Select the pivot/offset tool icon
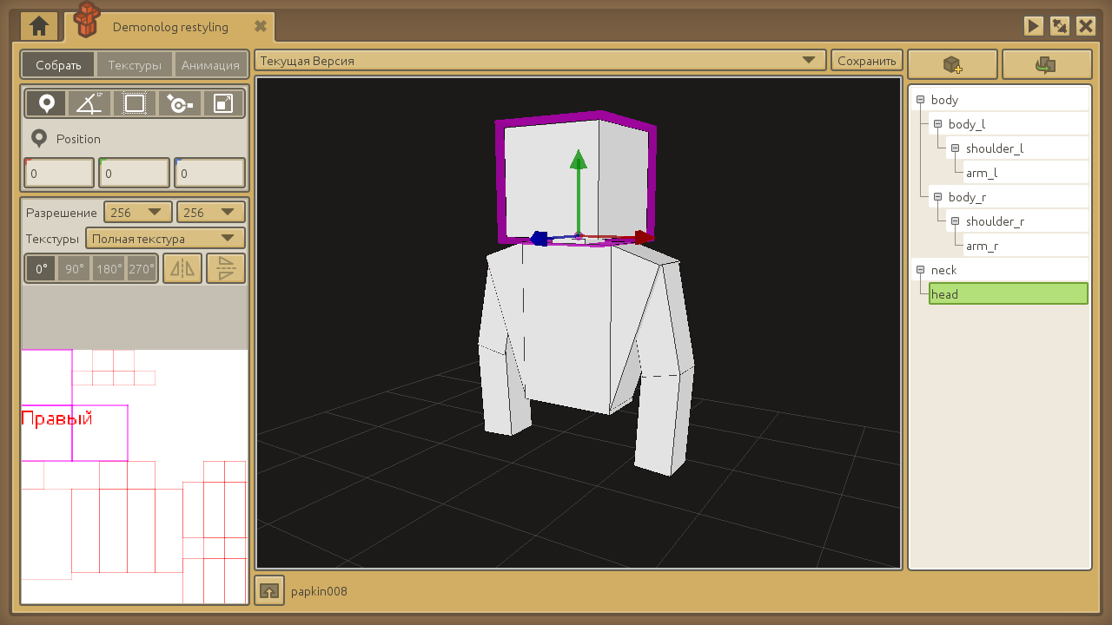This screenshot has width=1112, height=625. point(179,103)
